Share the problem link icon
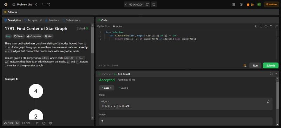The image size is (281, 128). [x=44, y=123]
